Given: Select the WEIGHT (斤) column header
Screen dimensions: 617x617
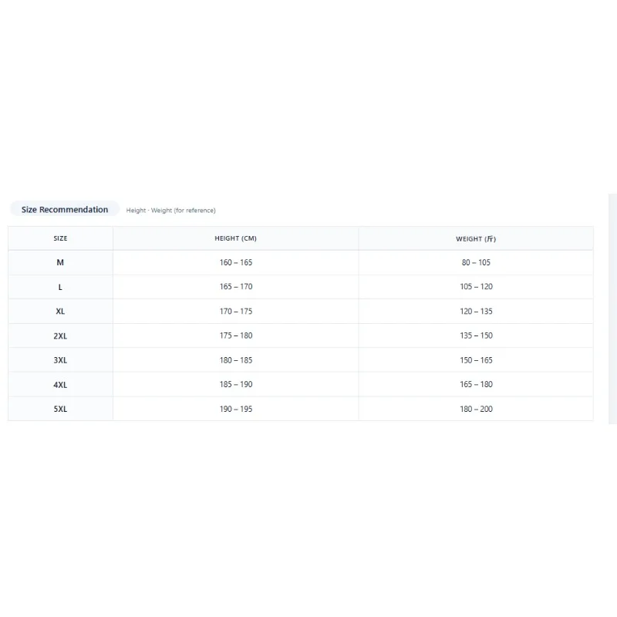Looking at the screenshot, I should tap(476, 238).
